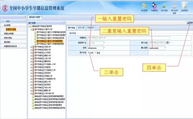Collapse the left menu section header
The width and height of the screenshot is (193, 119).
pyautogui.click(x=25, y=21)
